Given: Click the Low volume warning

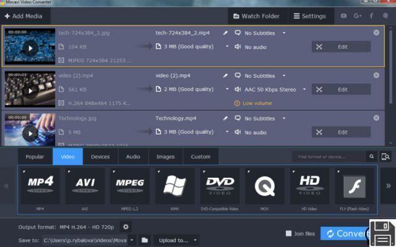Looking at the screenshot, I should tap(253, 103).
